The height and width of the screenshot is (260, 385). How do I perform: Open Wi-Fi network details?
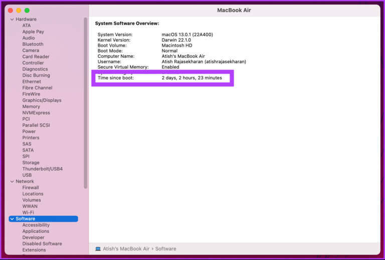[x=28, y=212]
